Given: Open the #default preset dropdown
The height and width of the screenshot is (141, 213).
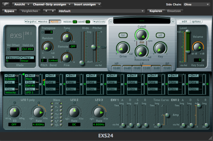Looking at the screenshot, I should pos(101,11).
